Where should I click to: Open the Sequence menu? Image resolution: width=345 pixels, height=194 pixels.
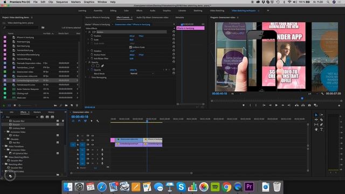tap(62, 2)
